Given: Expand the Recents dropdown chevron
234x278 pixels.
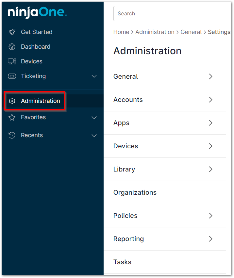Looking at the screenshot, I should point(94,136).
